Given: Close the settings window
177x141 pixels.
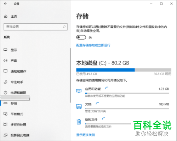Looking at the screenshot, I should click(x=171, y=4).
